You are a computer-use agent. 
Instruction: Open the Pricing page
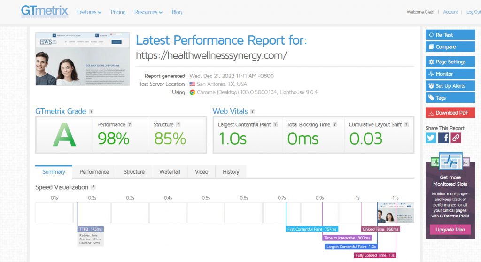tap(118, 12)
